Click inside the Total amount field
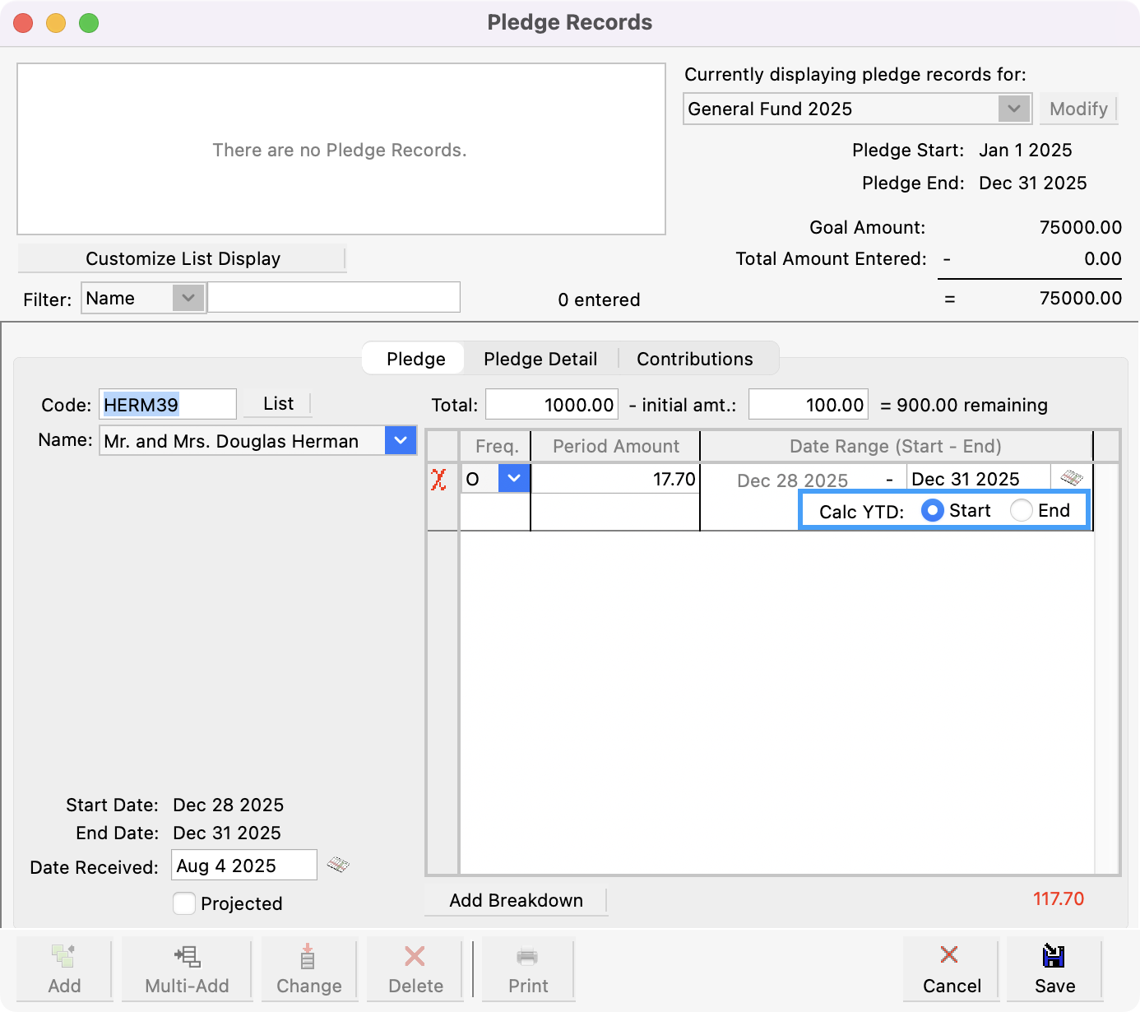 click(x=551, y=404)
